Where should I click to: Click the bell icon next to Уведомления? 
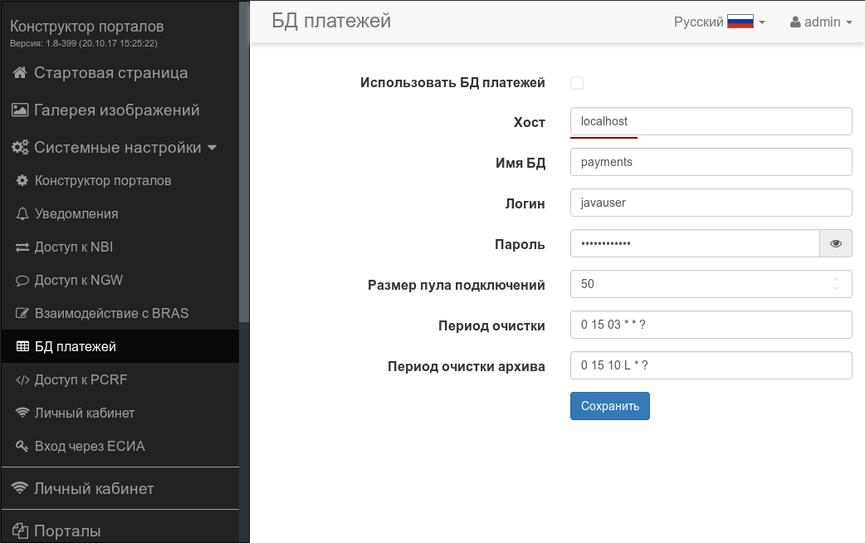click(22, 214)
